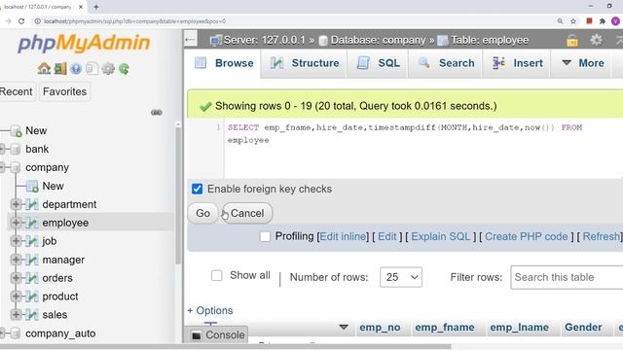Click the department table icon
Viewport: 623px width, 350px height.
coord(32,204)
